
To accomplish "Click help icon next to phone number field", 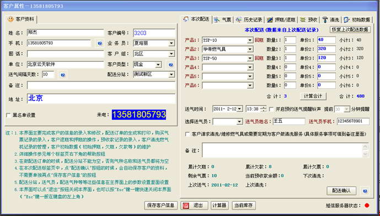I will (100, 44).
